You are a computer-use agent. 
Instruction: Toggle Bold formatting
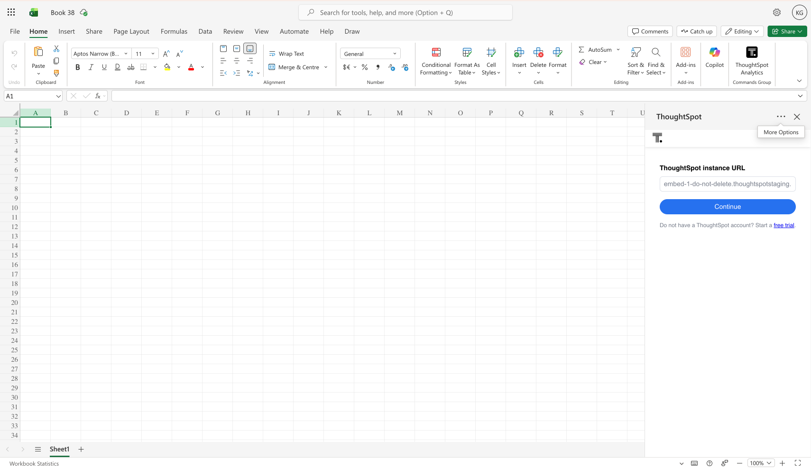(78, 67)
